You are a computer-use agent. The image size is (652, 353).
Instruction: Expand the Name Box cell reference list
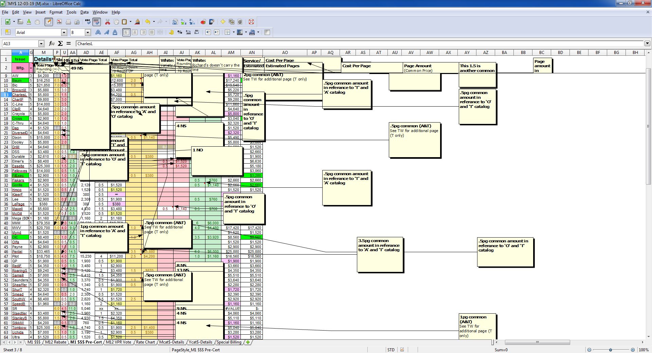(x=41, y=43)
